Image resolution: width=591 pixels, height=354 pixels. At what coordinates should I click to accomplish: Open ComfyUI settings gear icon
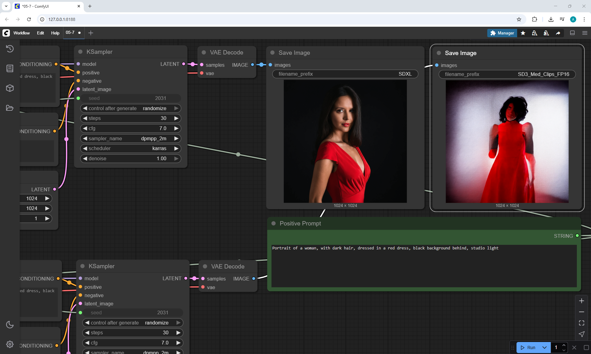10,344
